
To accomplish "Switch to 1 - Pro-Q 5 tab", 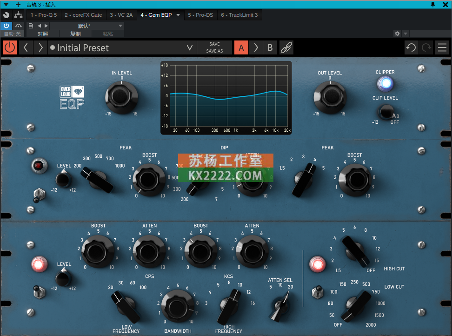I will coord(44,15).
